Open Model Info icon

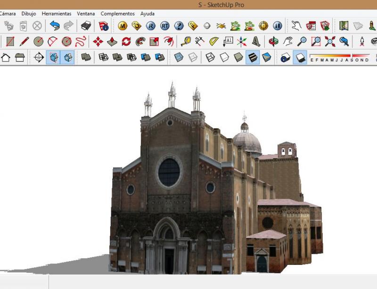tap(104, 26)
